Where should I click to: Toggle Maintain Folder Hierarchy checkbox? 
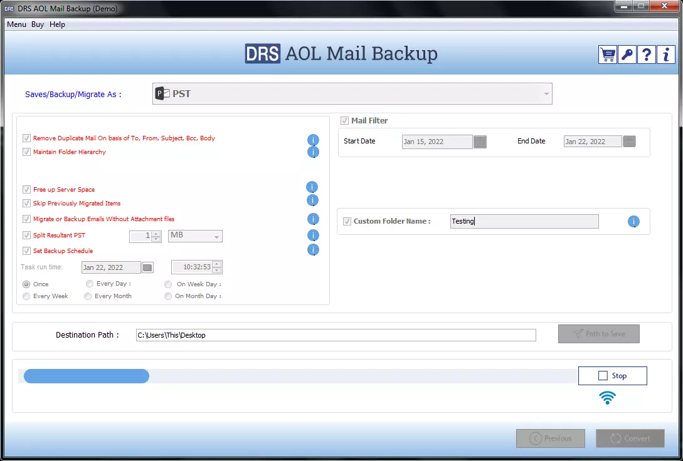tap(26, 152)
